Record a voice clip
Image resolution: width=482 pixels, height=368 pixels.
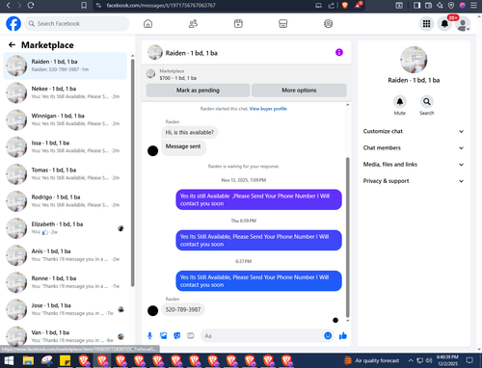pyautogui.click(x=149, y=336)
